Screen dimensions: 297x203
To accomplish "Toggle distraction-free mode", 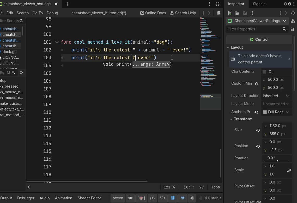I will coord(217,4).
